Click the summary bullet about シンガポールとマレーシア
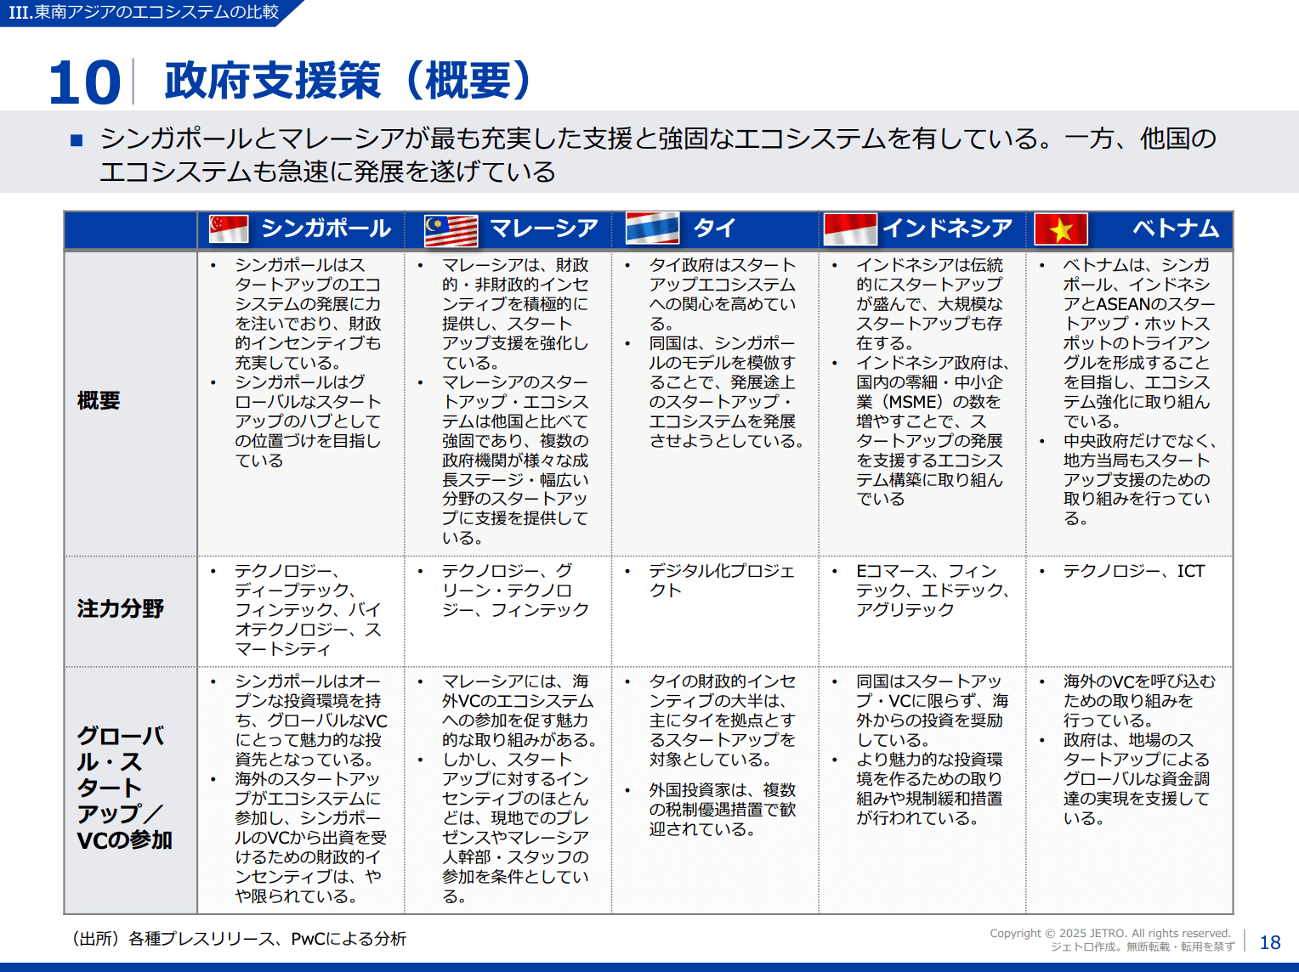1299x972 pixels. click(x=659, y=155)
